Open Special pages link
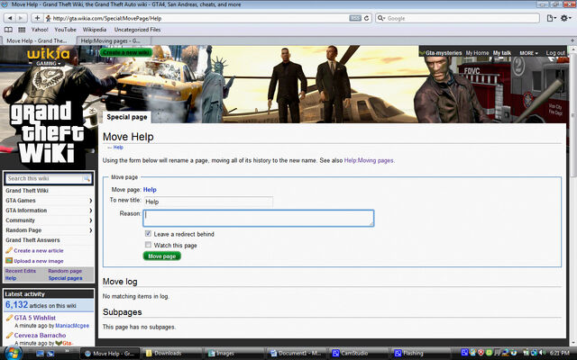The width and height of the screenshot is (577, 360). coord(65,278)
